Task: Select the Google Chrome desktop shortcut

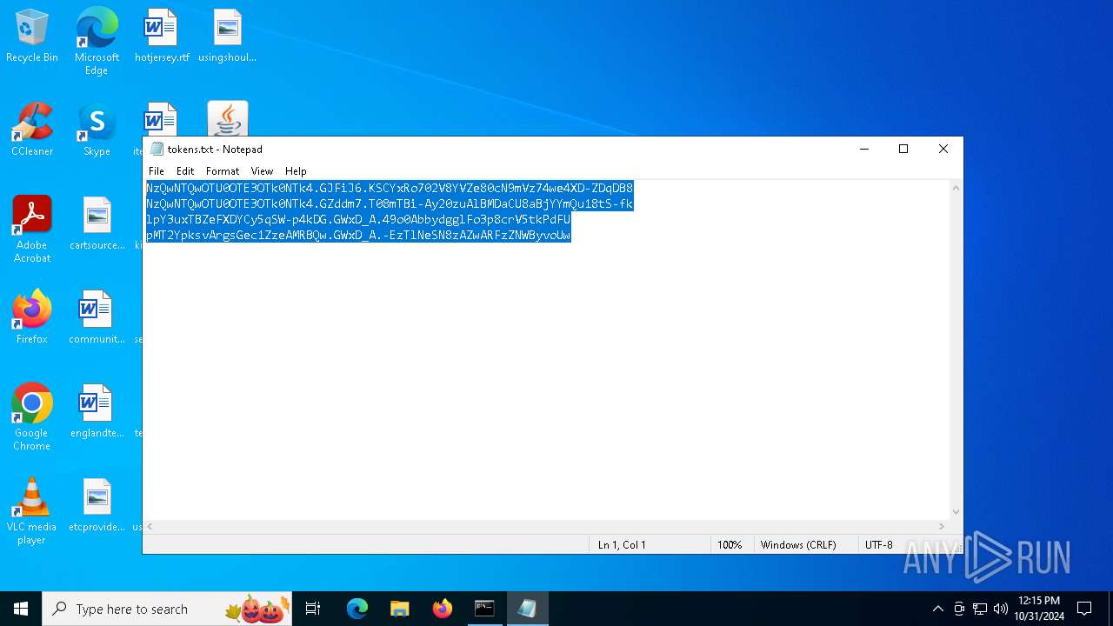Action: coord(32,417)
